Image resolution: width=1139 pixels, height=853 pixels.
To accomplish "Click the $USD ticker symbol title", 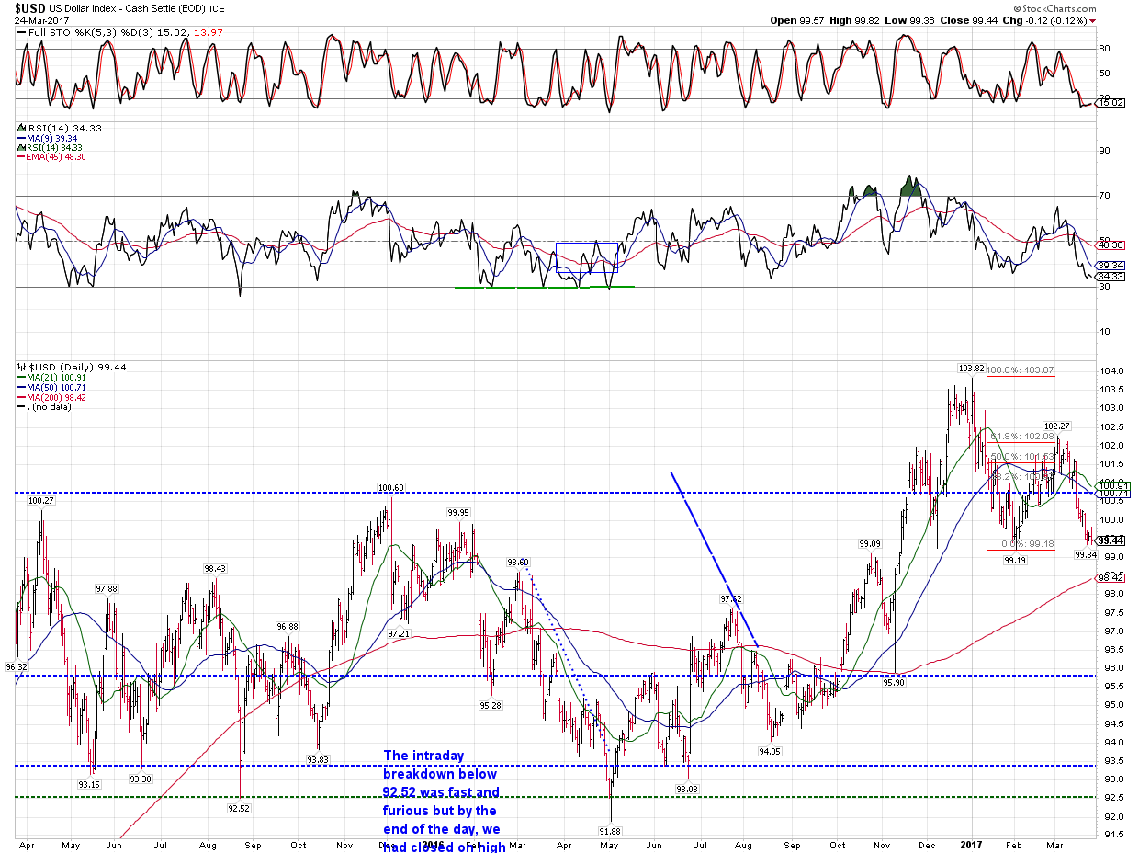I will tap(29, 7).
